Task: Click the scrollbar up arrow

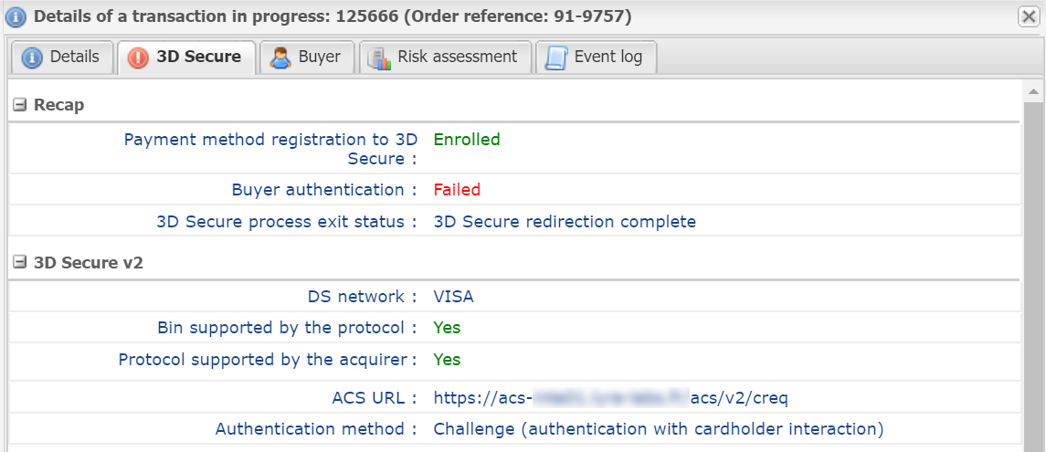Action: tap(1034, 92)
